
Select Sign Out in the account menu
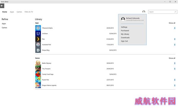[x=124, y=41]
